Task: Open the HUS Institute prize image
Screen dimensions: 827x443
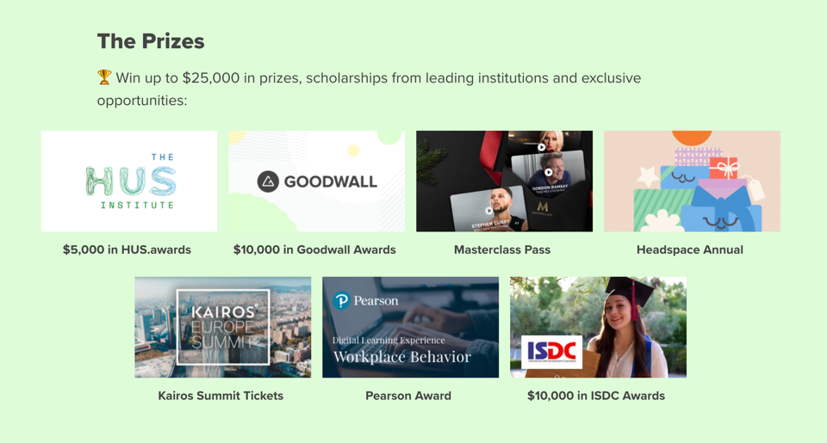Action: (129, 182)
